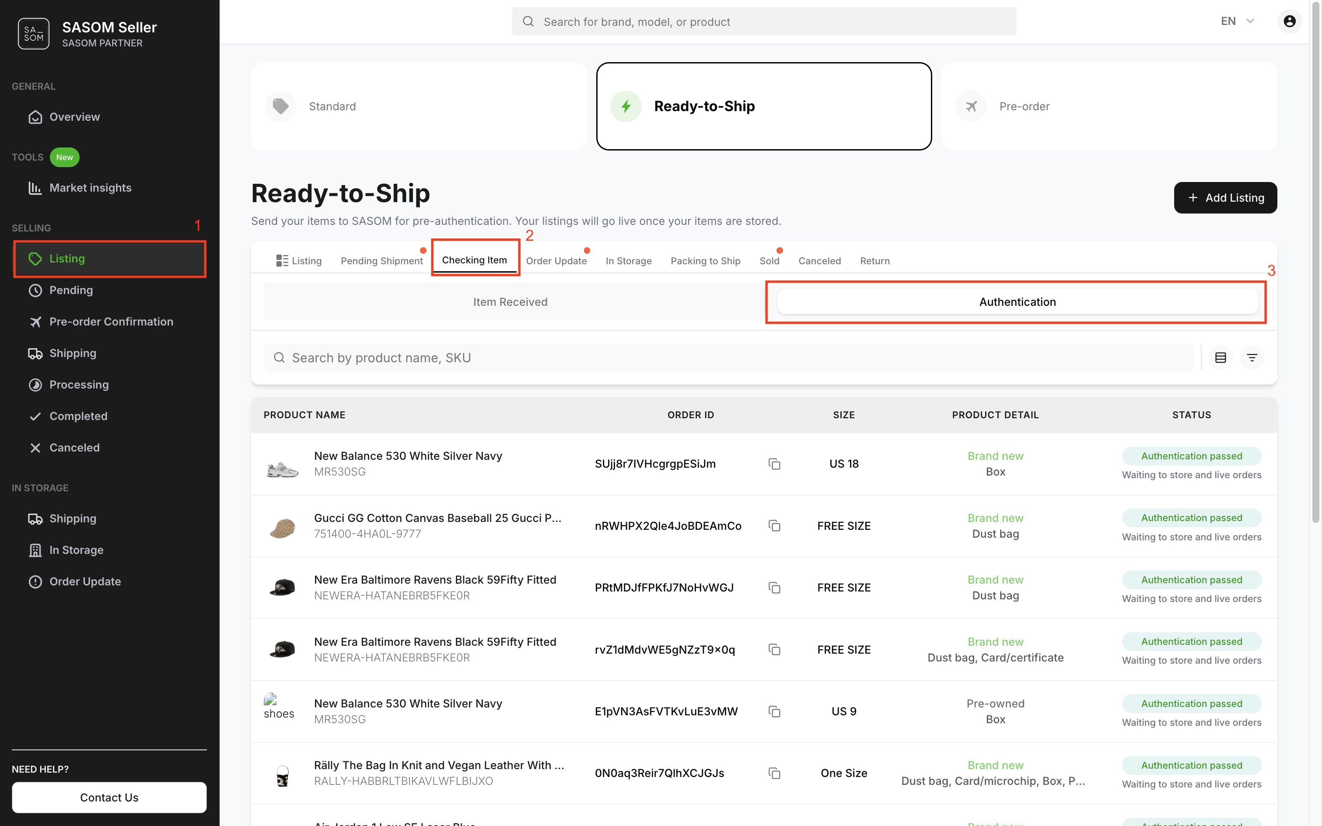
Task: Select the Authentication segment toggle
Action: pos(1017,302)
